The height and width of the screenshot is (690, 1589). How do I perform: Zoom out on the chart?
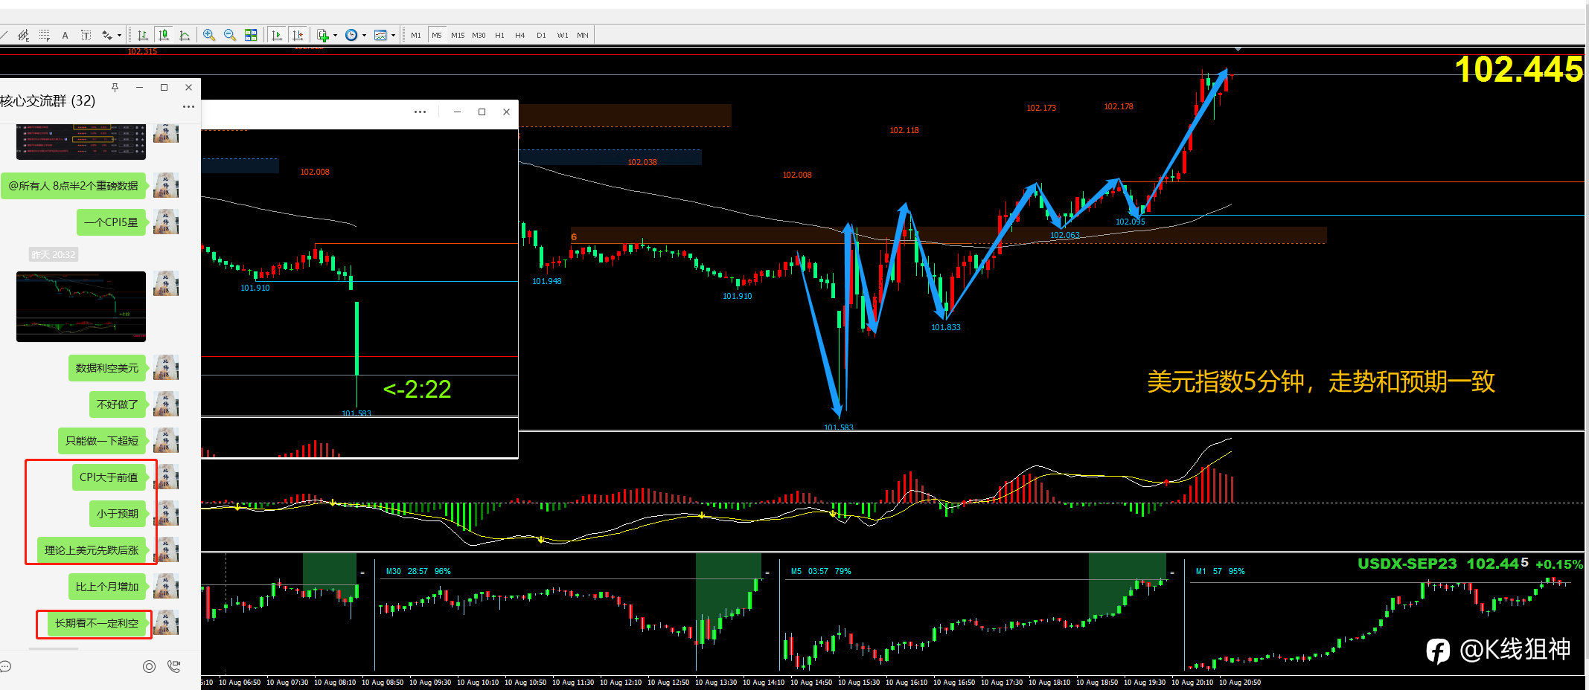coord(230,35)
